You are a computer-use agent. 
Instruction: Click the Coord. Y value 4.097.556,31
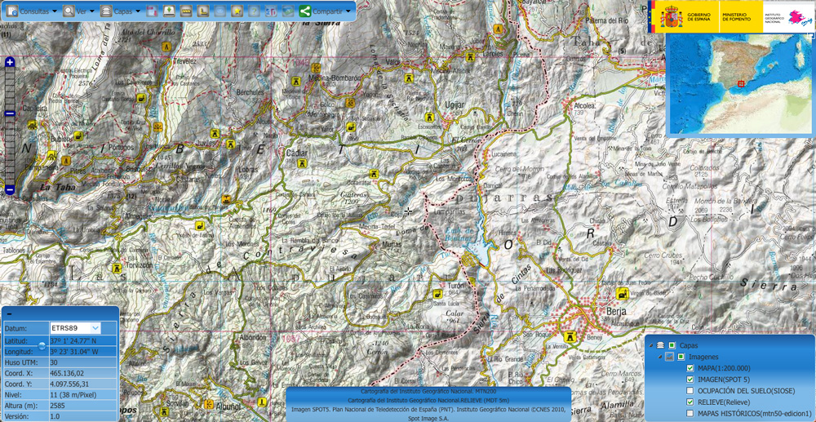click(71, 384)
